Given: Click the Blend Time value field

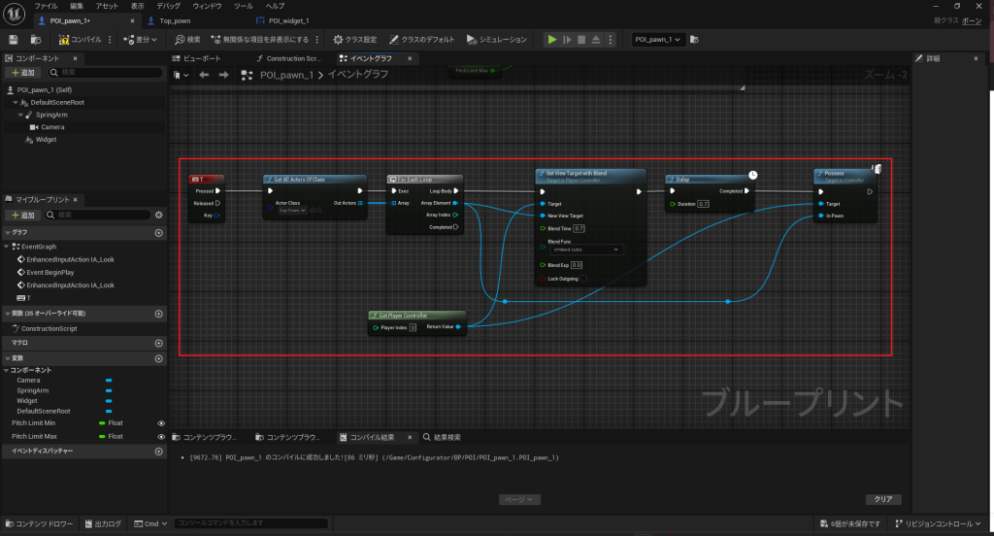Looking at the screenshot, I should pyautogui.click(x=579, y=227).
